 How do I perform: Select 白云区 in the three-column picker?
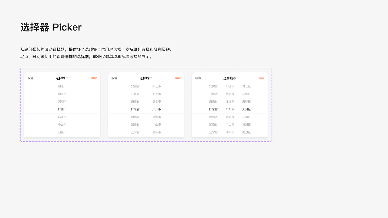point(246,86)
